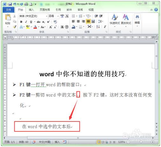
Task: Click the Sort A-Z icon
Action: coord(98,27)
